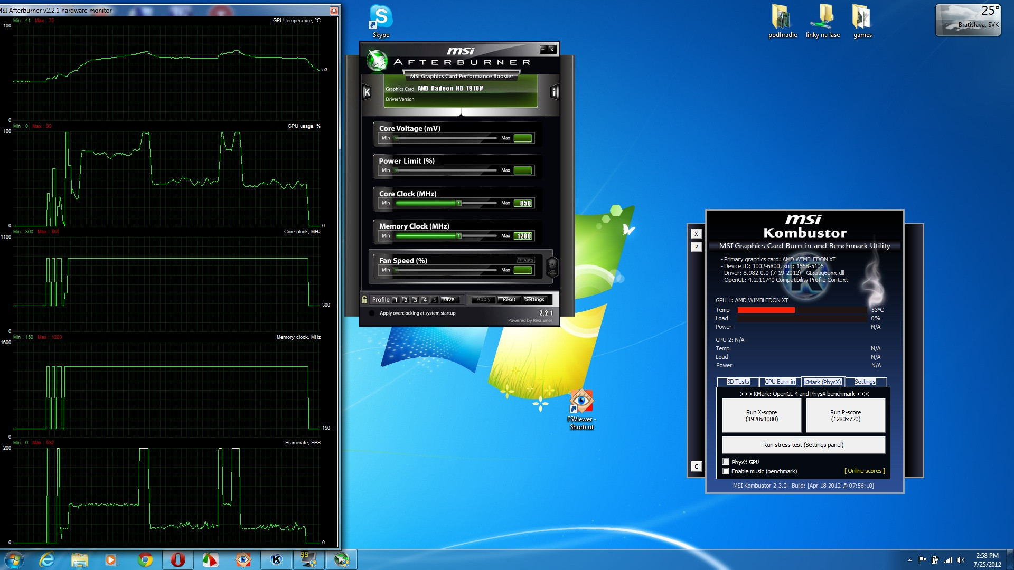Select the KMark (PhysX) tab
1014x570 pixels.
coord(822,382)
